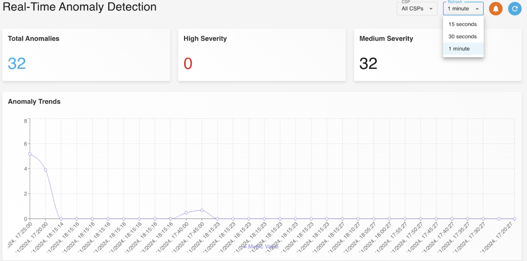The image size is (527, 261).
Task: Collapse the Refresh interval select box
Action: pyautogui.click(x=463, y=9)
